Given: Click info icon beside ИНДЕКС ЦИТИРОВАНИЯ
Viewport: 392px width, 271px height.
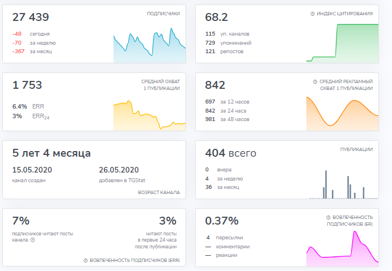Looking at the screenshot, I should click(x=313, y=14).
